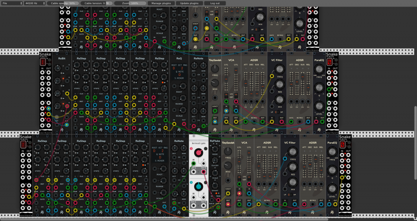The height and width of the screenshot is (221, 417).
Task: Toggle first LIN/EXP switch on bottom-row VCA
Action: tap(239, 178)
